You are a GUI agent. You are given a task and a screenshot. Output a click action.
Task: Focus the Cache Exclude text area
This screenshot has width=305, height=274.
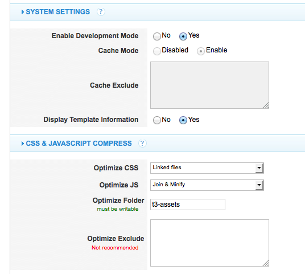tap(209, 85)
